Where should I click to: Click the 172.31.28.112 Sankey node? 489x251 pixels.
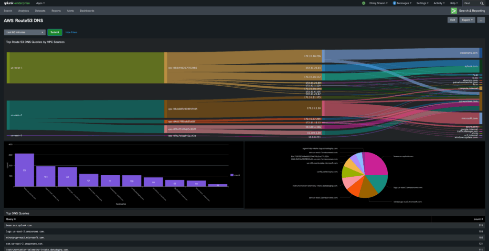[323, 77]
